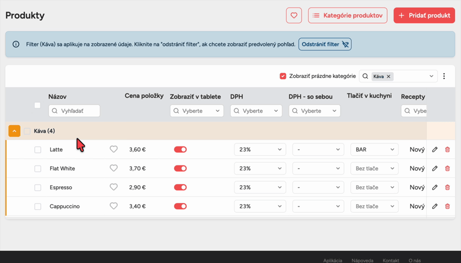Delete Flat White via trash icon
The height and width of the screenshot is (263, 461).
tap(448, 168)
